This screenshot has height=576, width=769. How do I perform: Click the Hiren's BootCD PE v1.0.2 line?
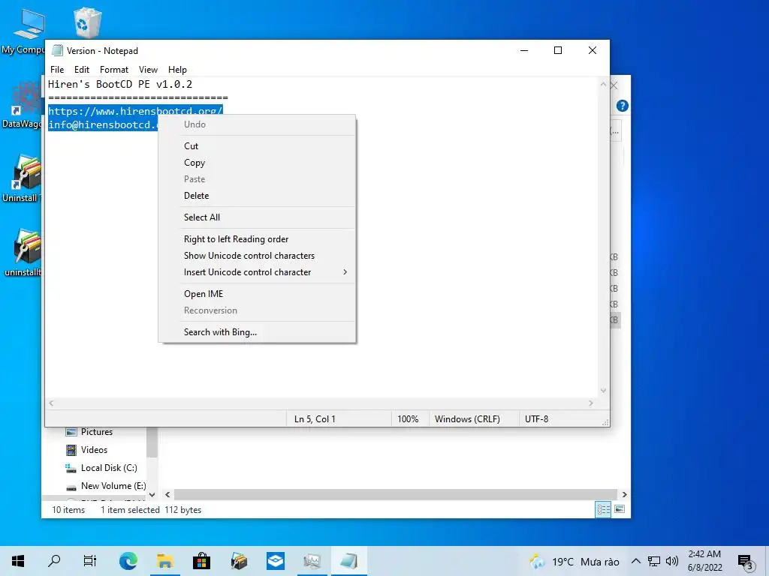[x=120, y=84]
